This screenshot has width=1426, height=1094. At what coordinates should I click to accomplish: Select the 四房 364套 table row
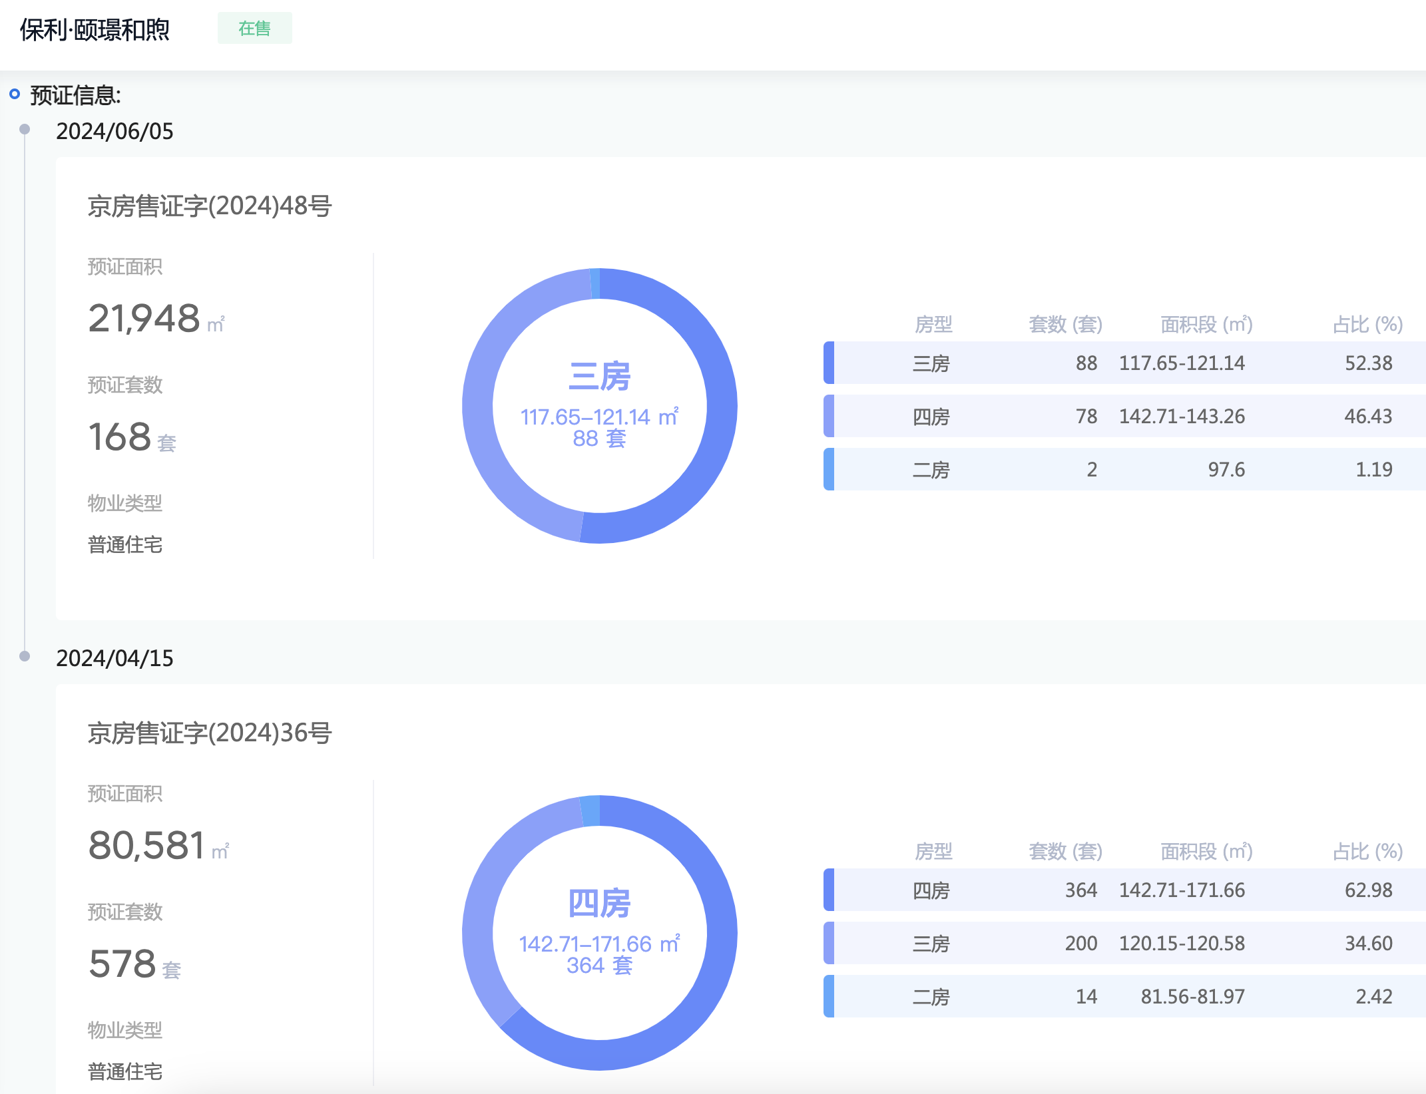tap(1125, 890)
